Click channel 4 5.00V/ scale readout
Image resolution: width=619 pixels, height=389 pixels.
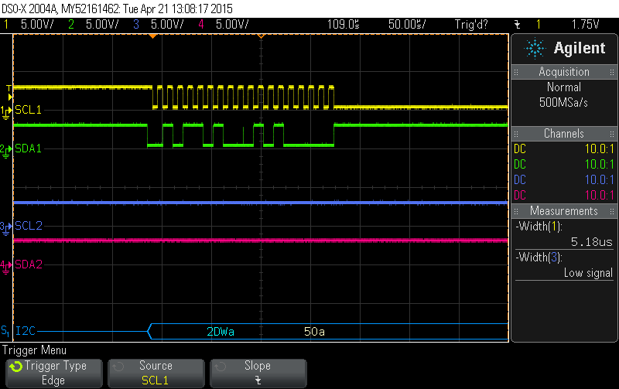pos(232,25)
